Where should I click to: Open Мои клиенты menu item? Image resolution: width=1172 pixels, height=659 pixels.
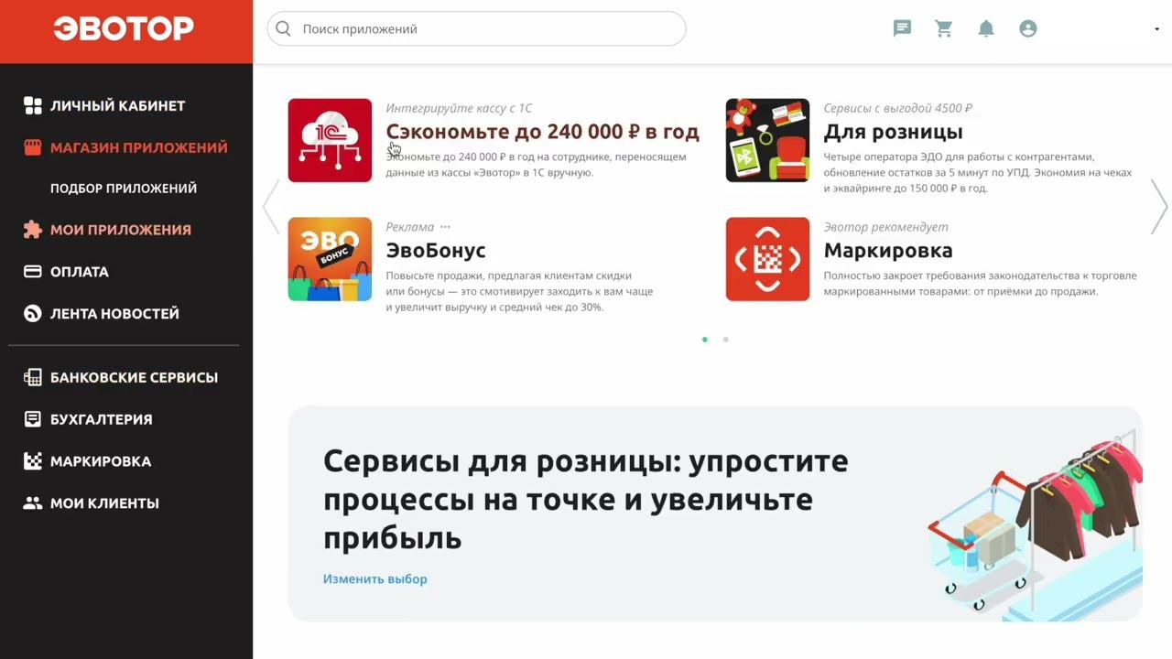(104, 503)
